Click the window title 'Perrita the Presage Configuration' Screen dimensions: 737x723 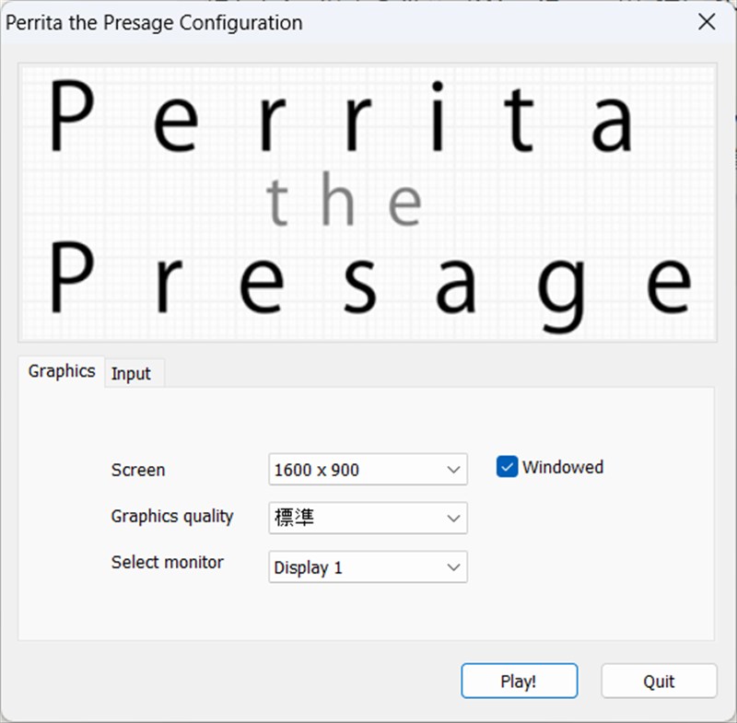tap(154, 22)
